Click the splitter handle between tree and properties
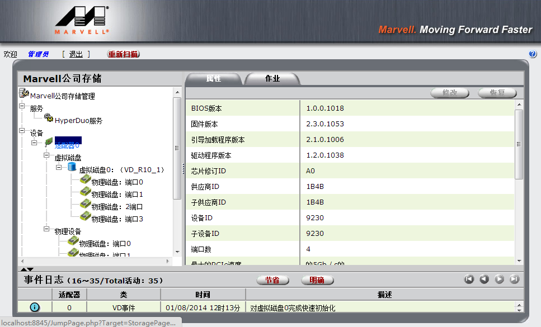 183,169
